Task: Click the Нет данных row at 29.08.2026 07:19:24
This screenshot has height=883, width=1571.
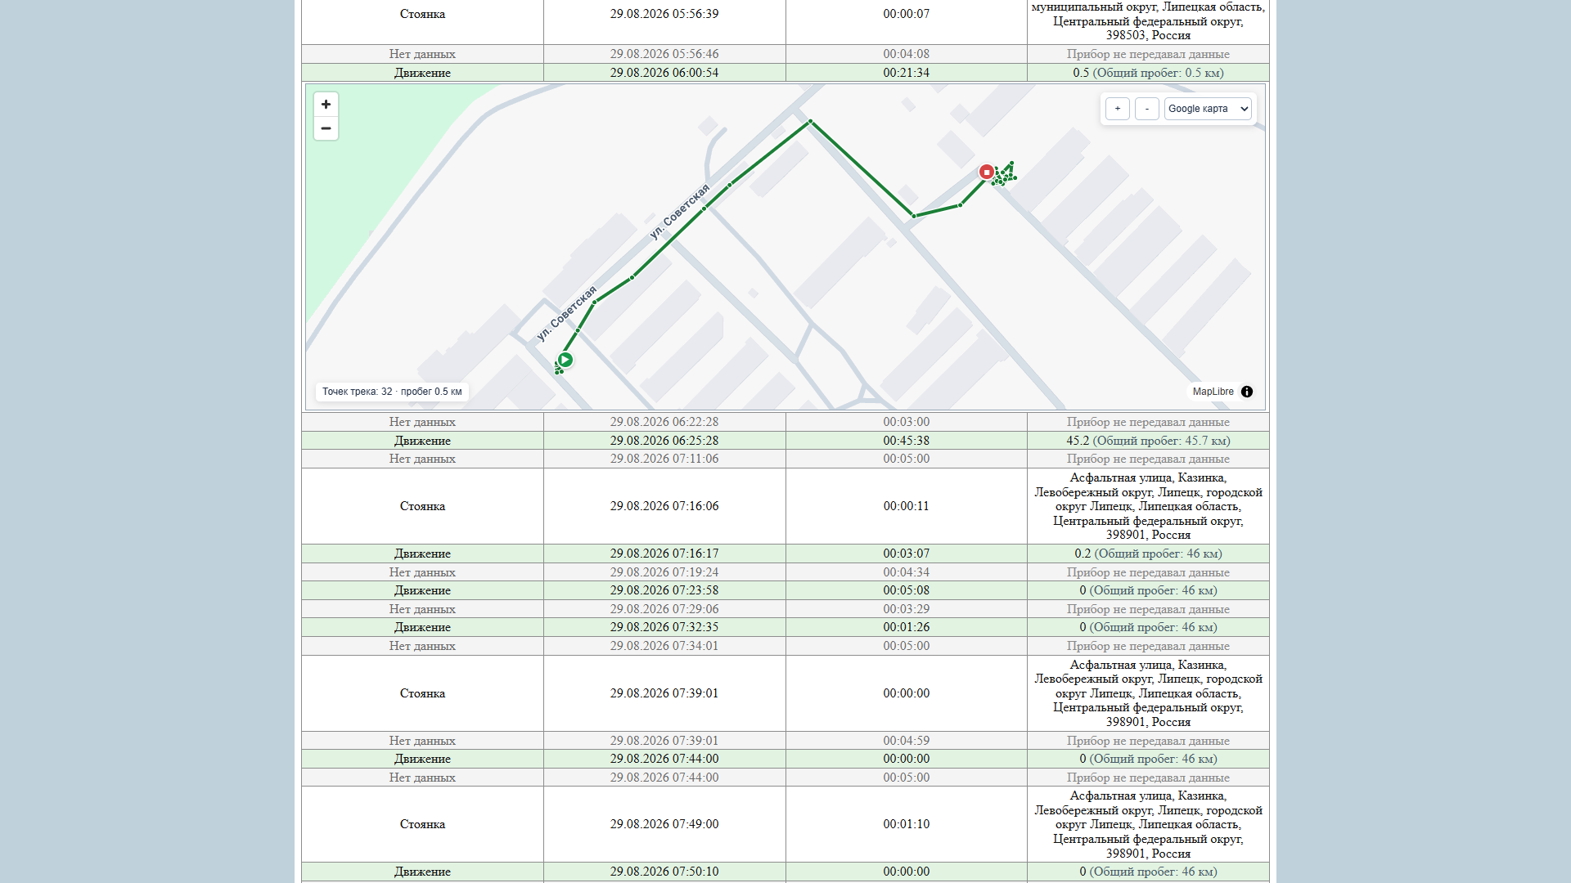Action: (x=785, y=572)
